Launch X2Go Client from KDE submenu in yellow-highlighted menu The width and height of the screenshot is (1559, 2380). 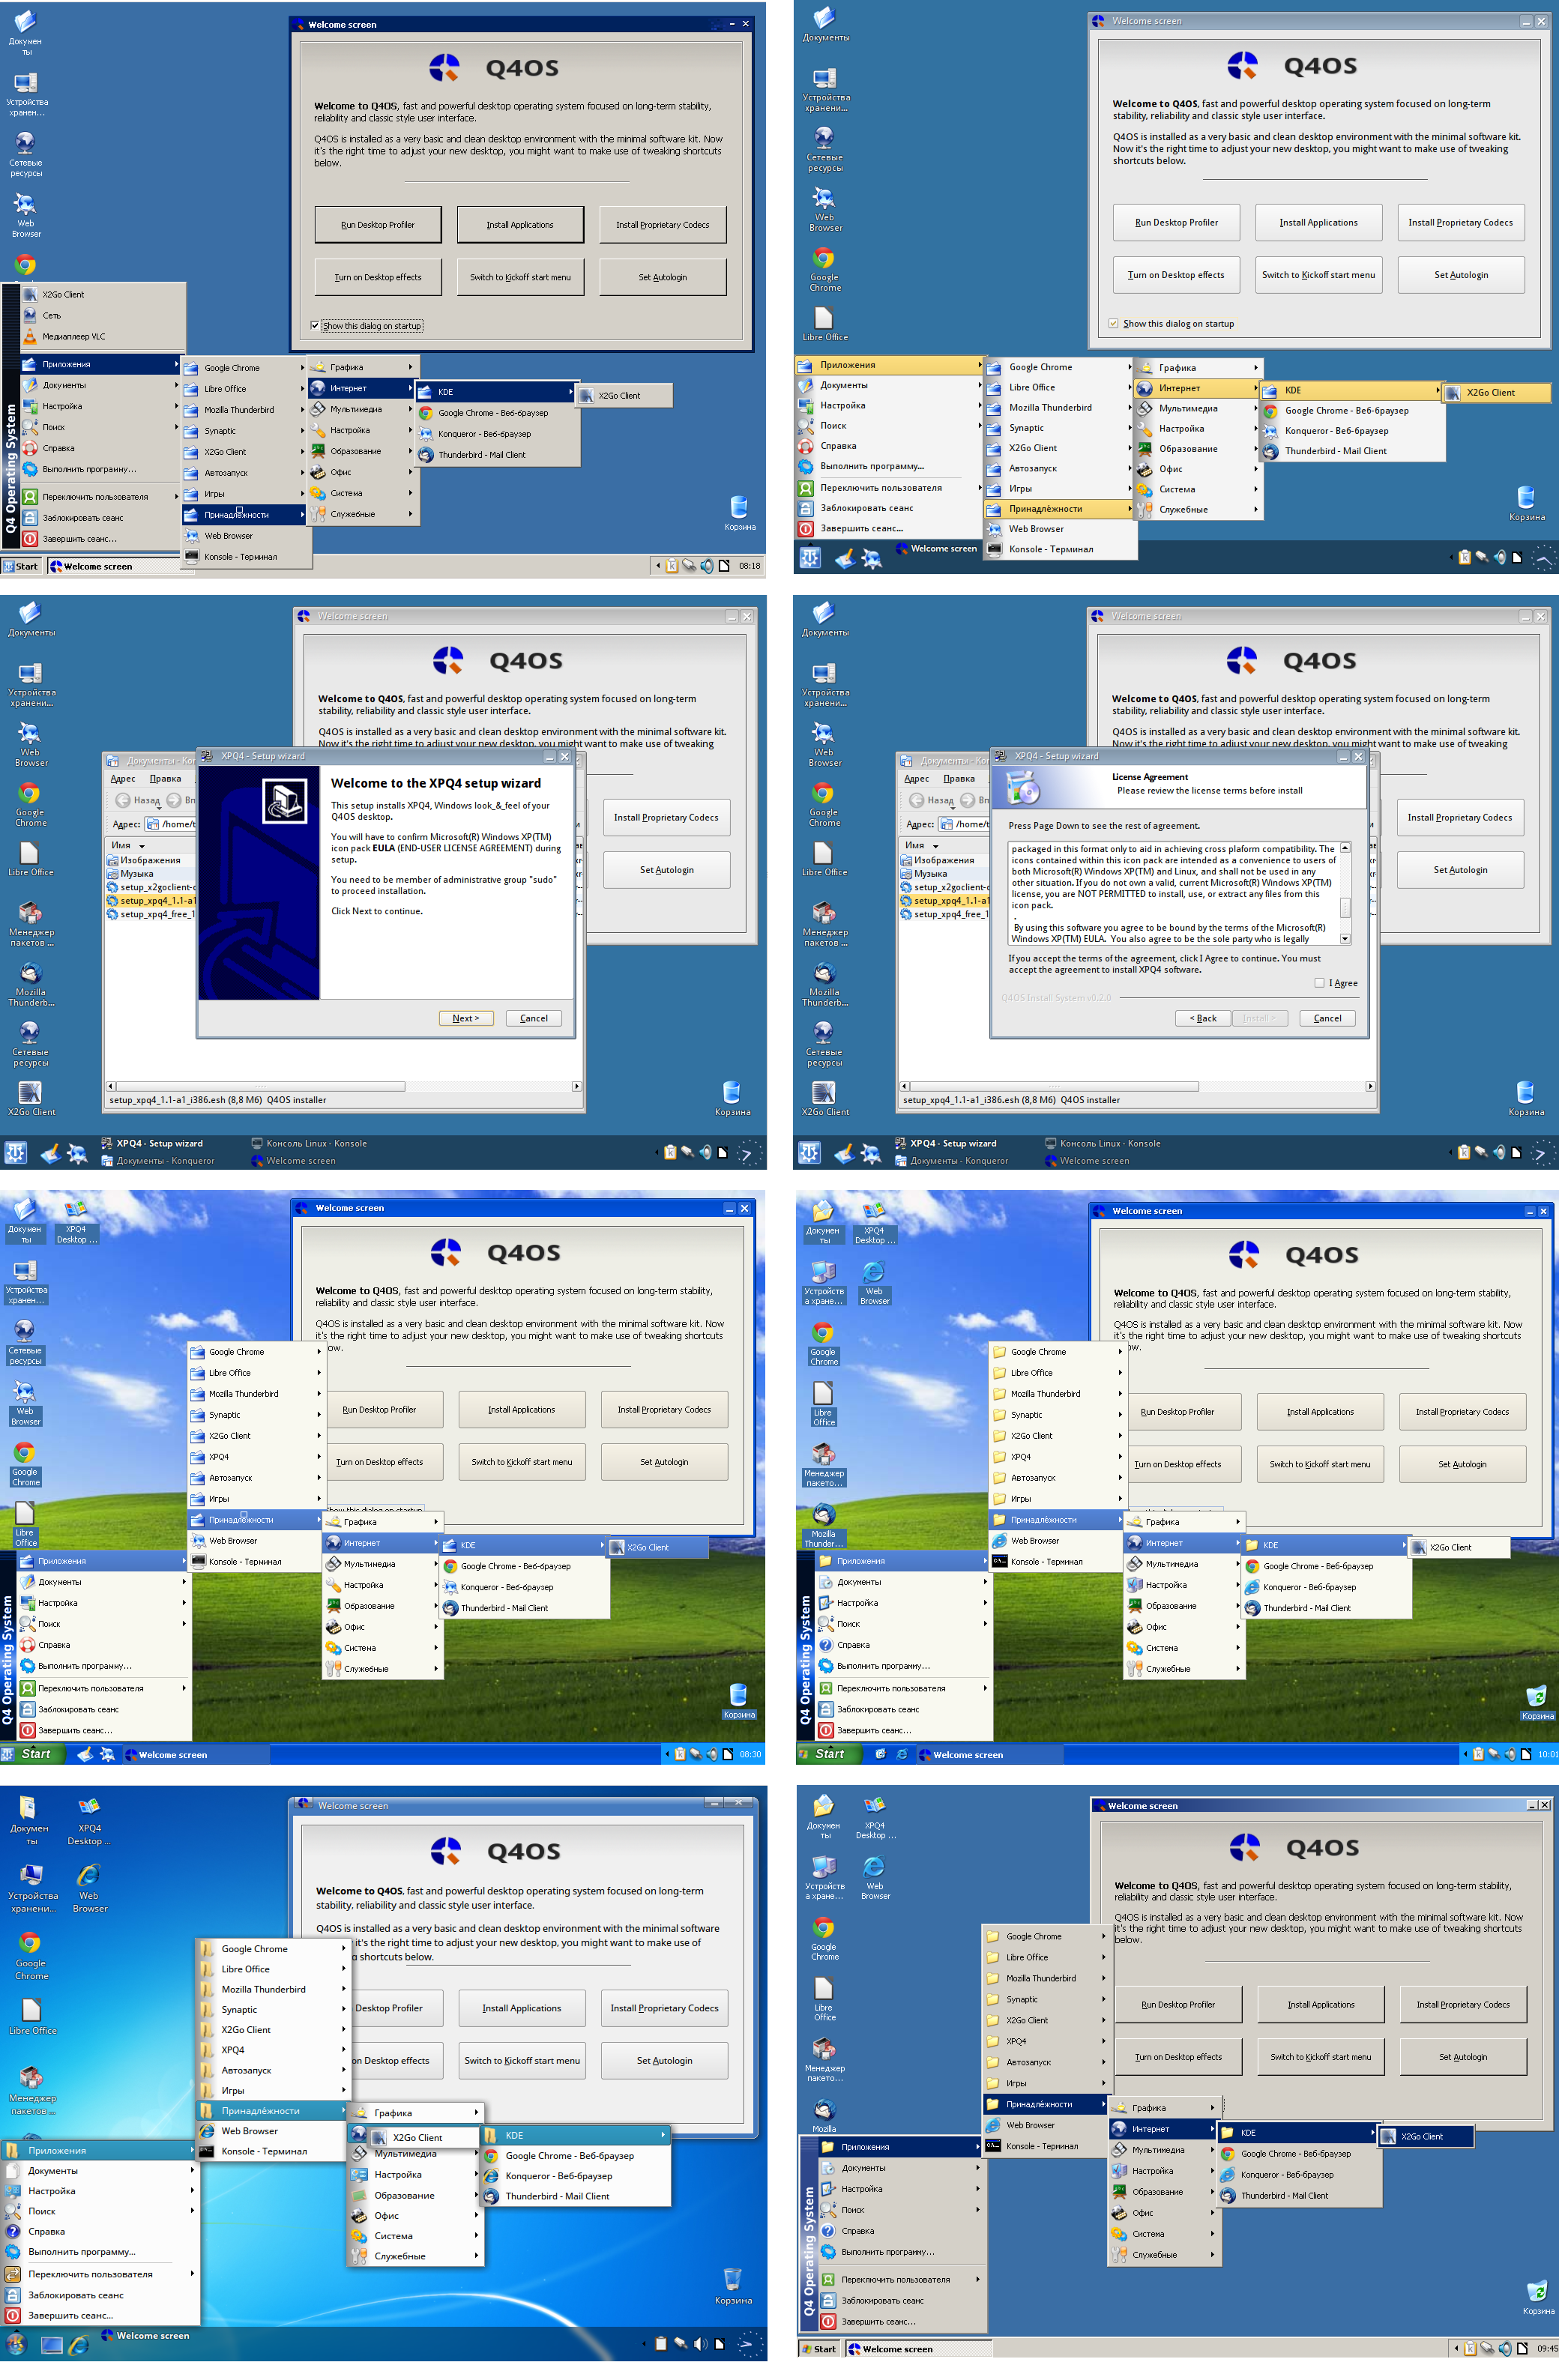pyautogui.click(x=1495, y=393)
